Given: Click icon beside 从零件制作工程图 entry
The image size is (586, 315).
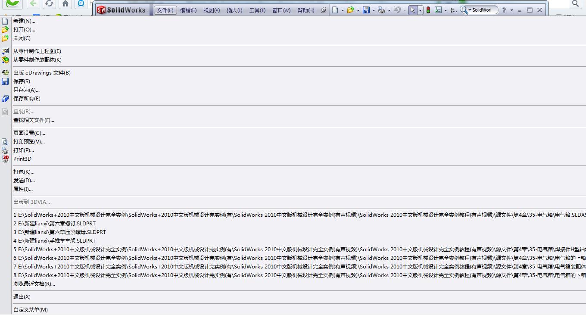Looking at the screenshot, I should 5,51.
